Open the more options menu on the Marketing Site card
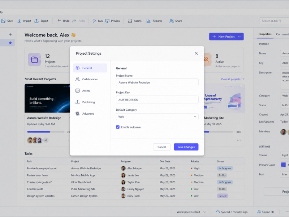The image size is (289, 217). pyautogui.click(x=239, y=140)
